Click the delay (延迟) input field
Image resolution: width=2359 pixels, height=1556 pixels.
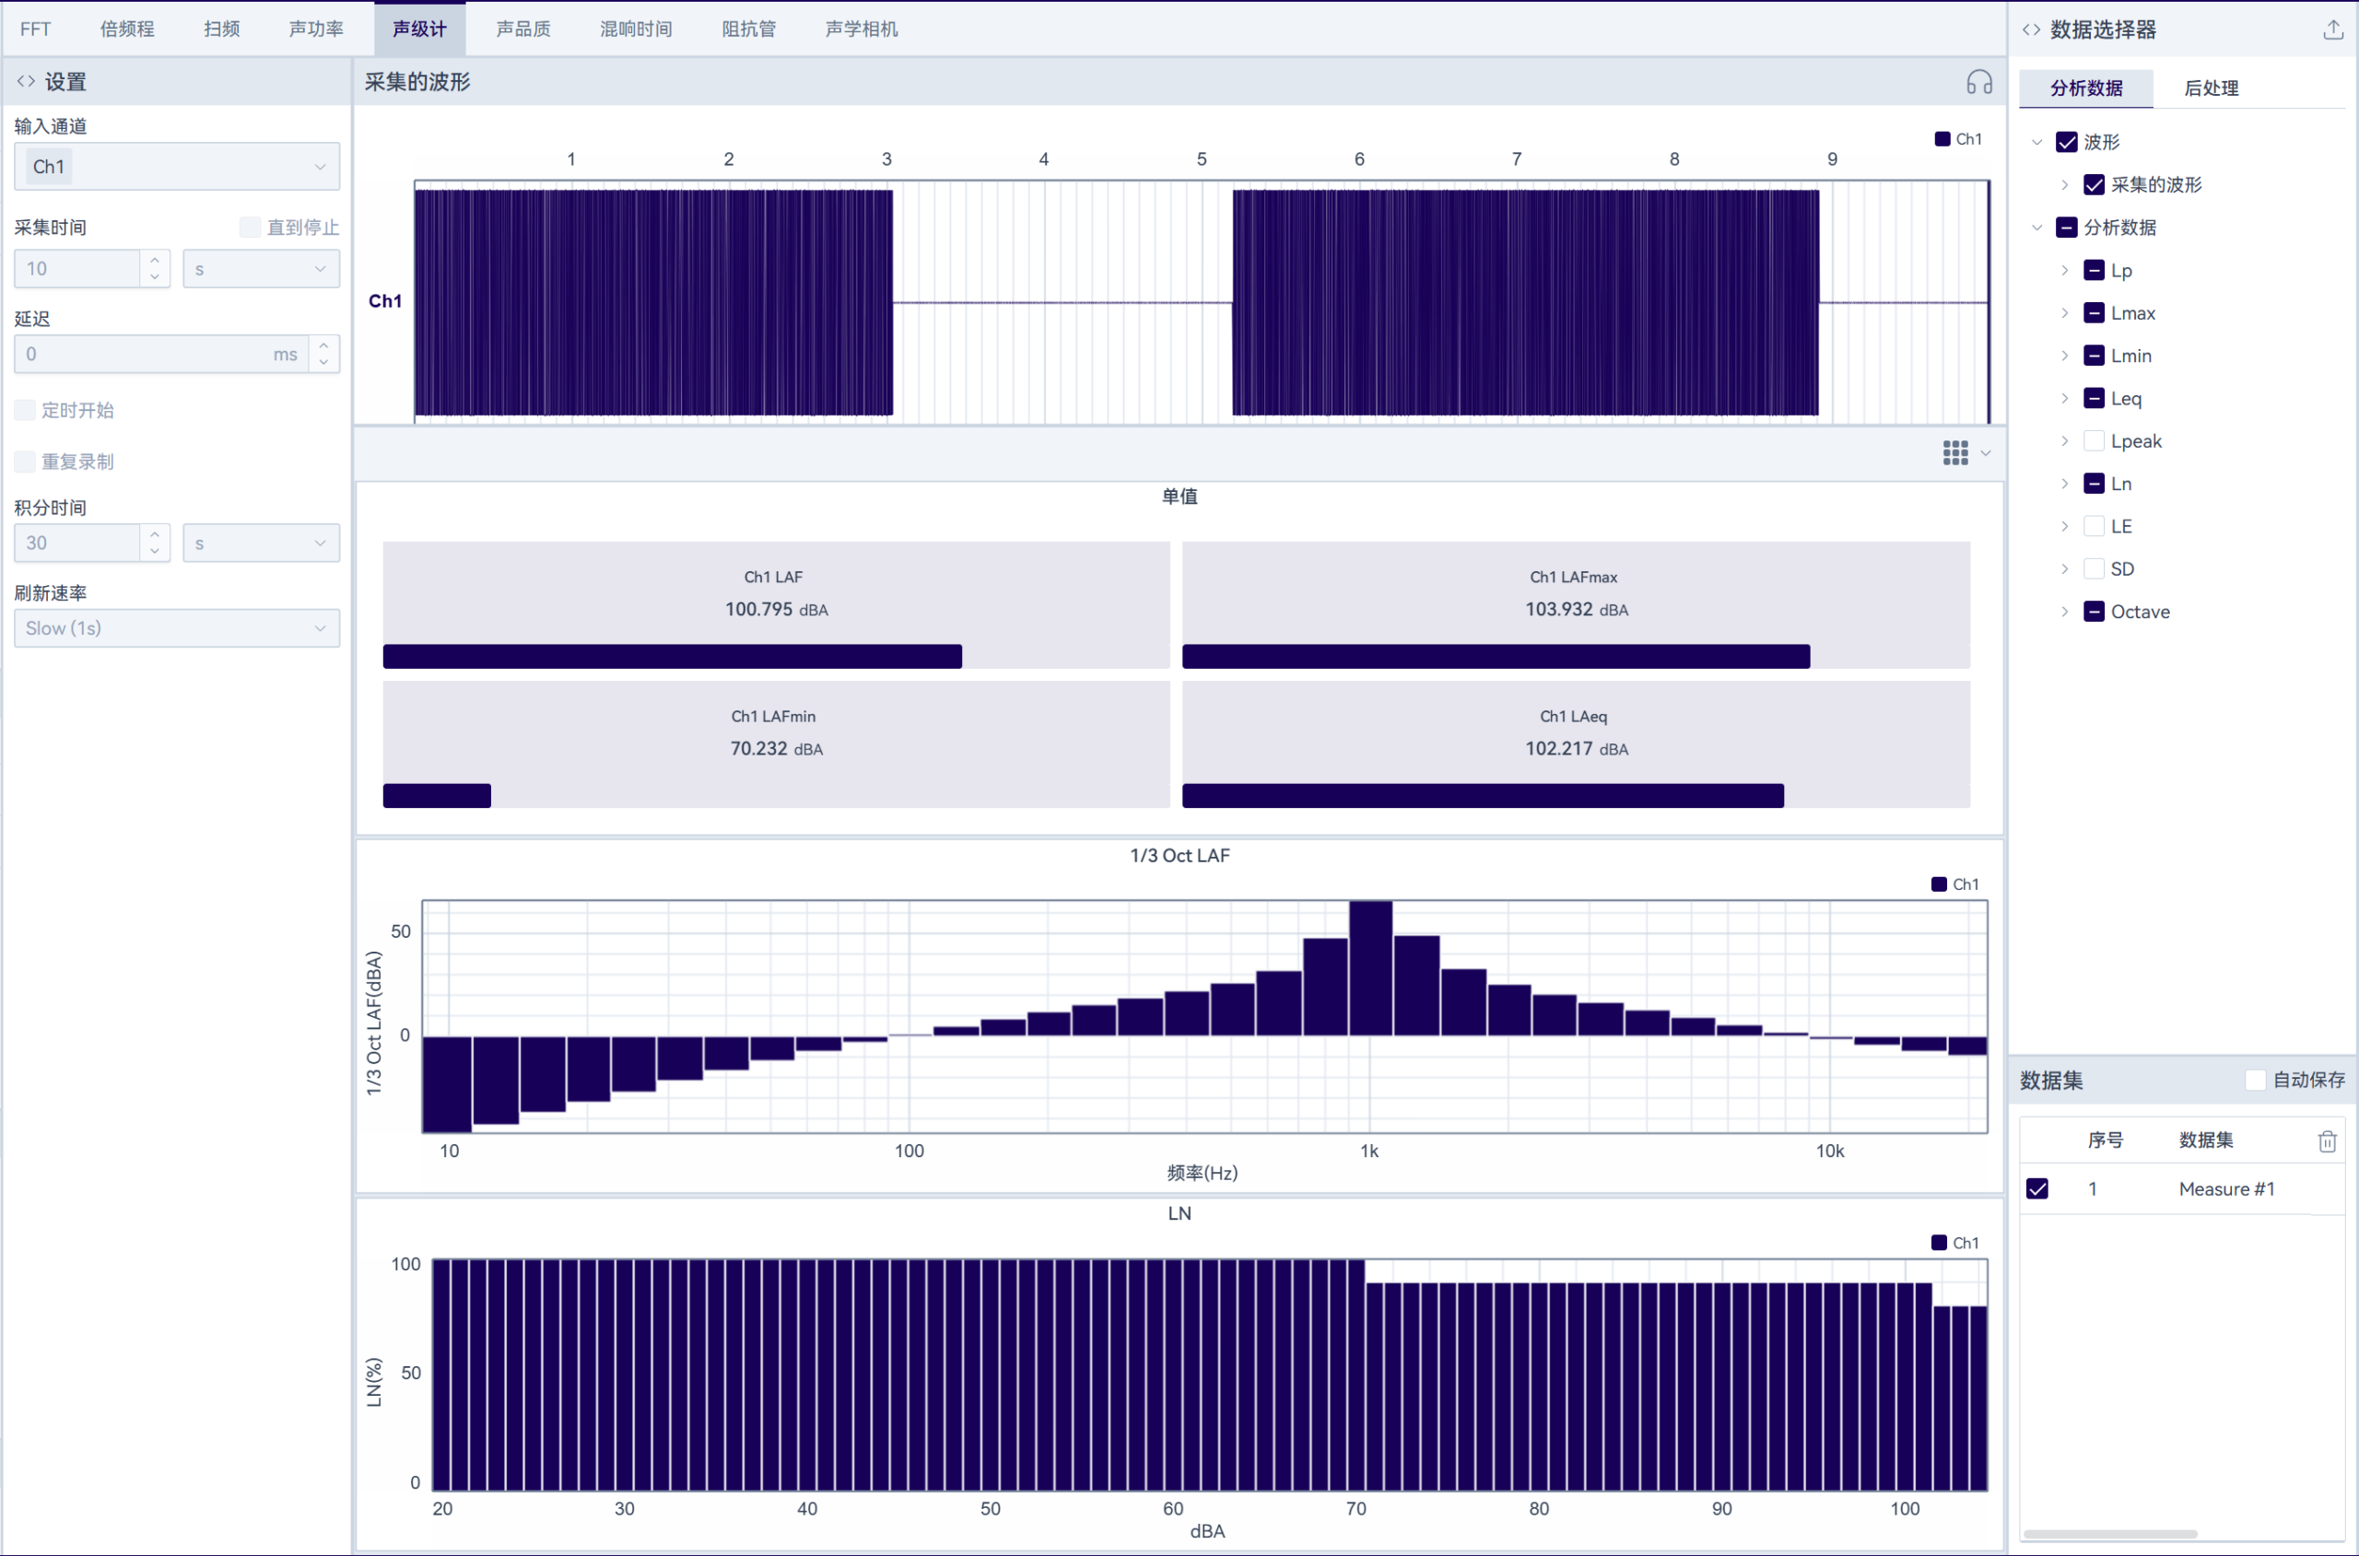149,355
